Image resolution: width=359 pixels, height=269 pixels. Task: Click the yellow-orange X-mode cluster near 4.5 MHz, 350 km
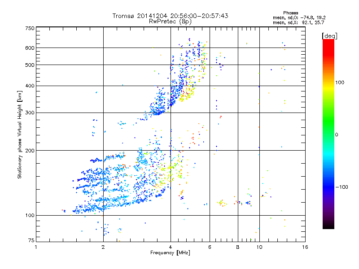pyautogui.click(x=187, y=94)
